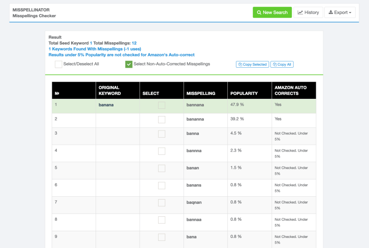Click the misspelling baqnan

click(194, 202)
